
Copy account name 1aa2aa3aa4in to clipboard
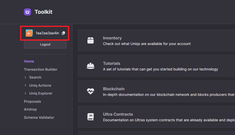[x=63, y=33]
